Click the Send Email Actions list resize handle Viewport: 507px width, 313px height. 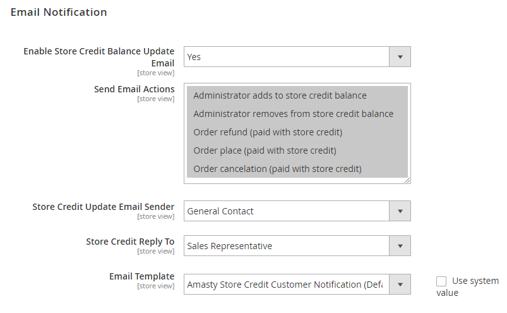pyautogui.click(x=407, y=180)
